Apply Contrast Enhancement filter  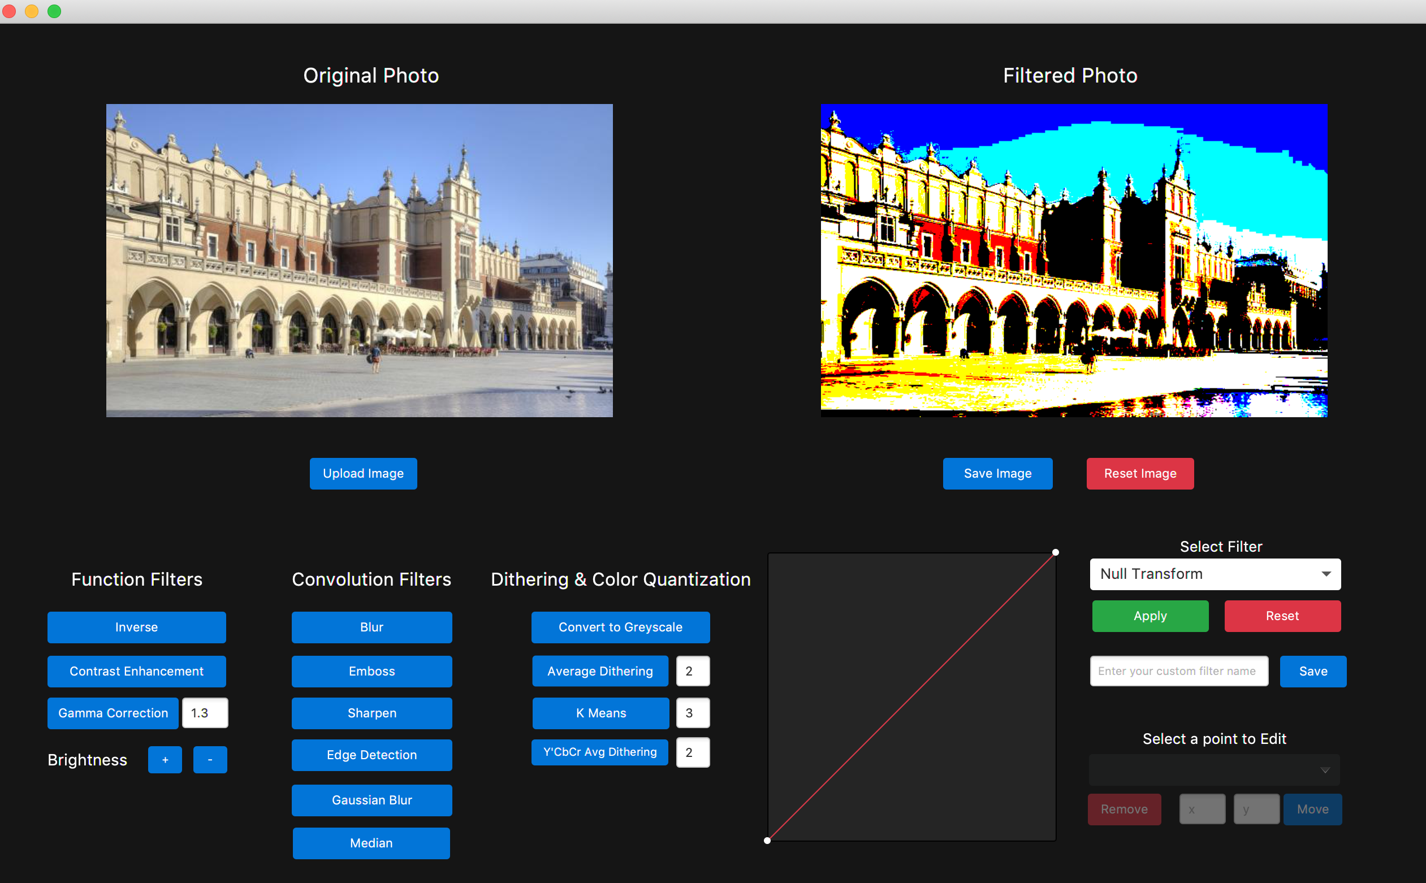136,671
